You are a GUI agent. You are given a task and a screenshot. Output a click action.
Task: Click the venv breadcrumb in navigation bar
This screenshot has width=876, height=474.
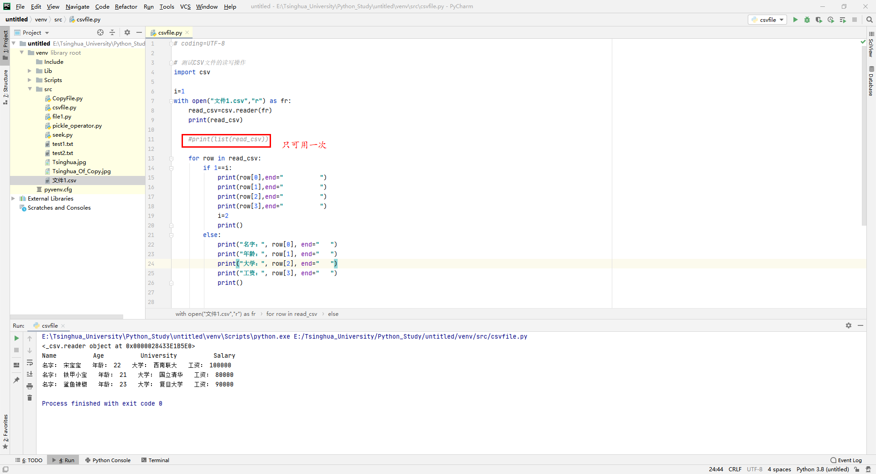[x=41, y=20]
